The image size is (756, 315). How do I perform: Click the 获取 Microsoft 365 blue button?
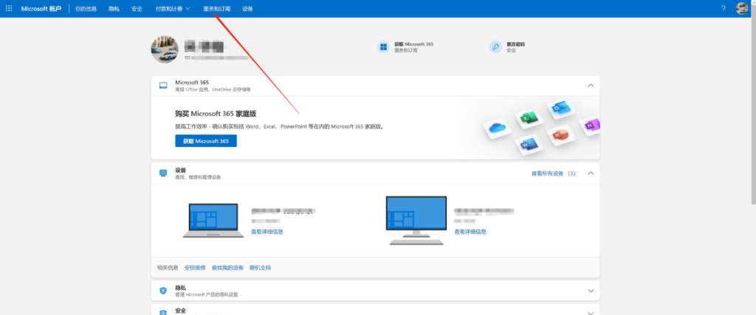coord(205,141)
